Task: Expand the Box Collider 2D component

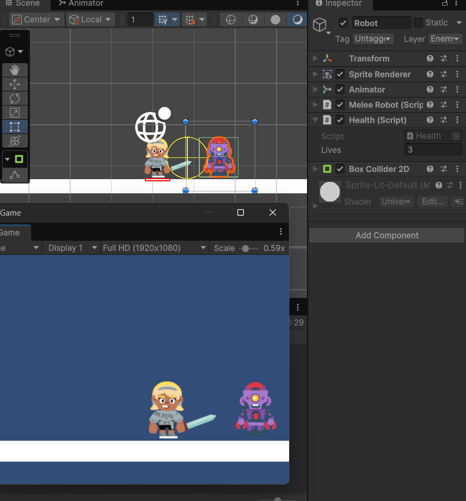Action: click(x=315, y=169)
